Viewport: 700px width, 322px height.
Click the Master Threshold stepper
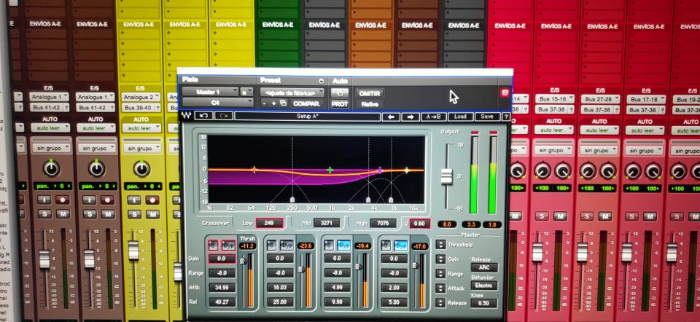click(x=440, y=244)
